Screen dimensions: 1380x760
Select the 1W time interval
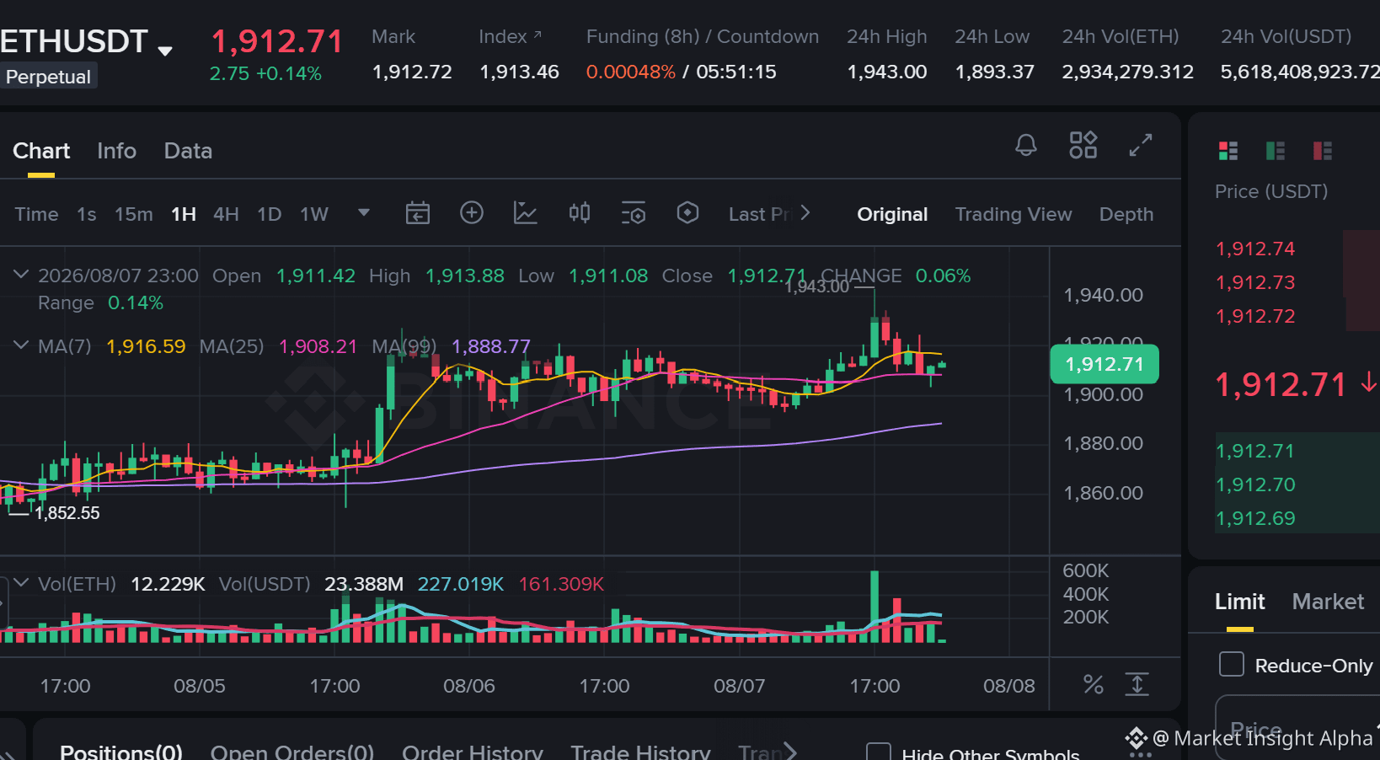coord(314,214)
